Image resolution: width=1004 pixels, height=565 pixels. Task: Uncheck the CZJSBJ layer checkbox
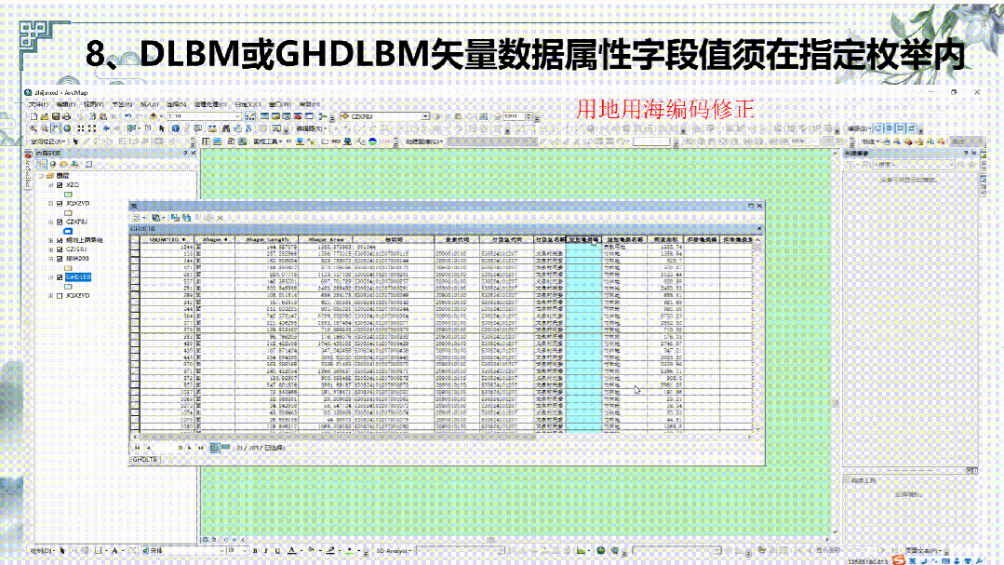tap(60, 249)
